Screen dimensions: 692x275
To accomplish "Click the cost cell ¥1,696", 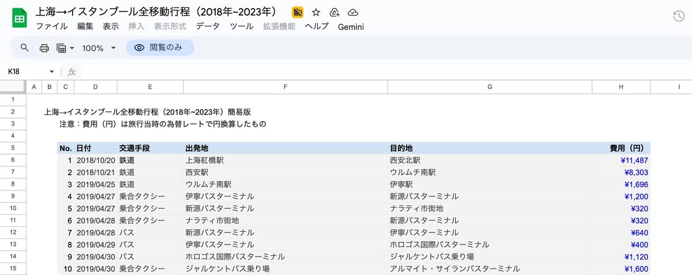I will coord(621,184).
